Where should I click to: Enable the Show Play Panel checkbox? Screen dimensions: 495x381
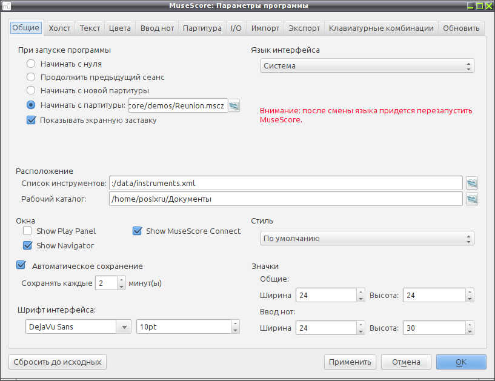(x=27, y=231)
